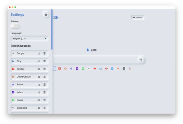The height and width of the screenshot is (124, 183).
Task: Delete the DuckDuckGo search source
Action: [45, 77]
